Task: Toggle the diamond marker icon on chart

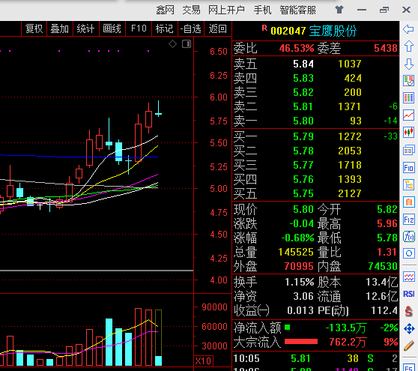Action: point(173,43)
